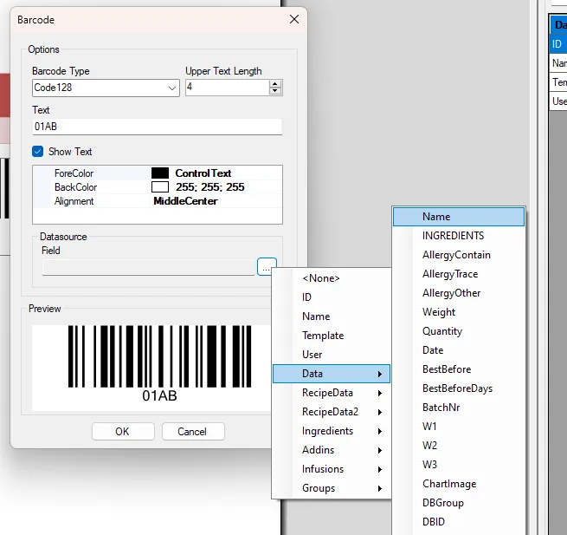Choose <None> in the field menu

pos(332,278)
